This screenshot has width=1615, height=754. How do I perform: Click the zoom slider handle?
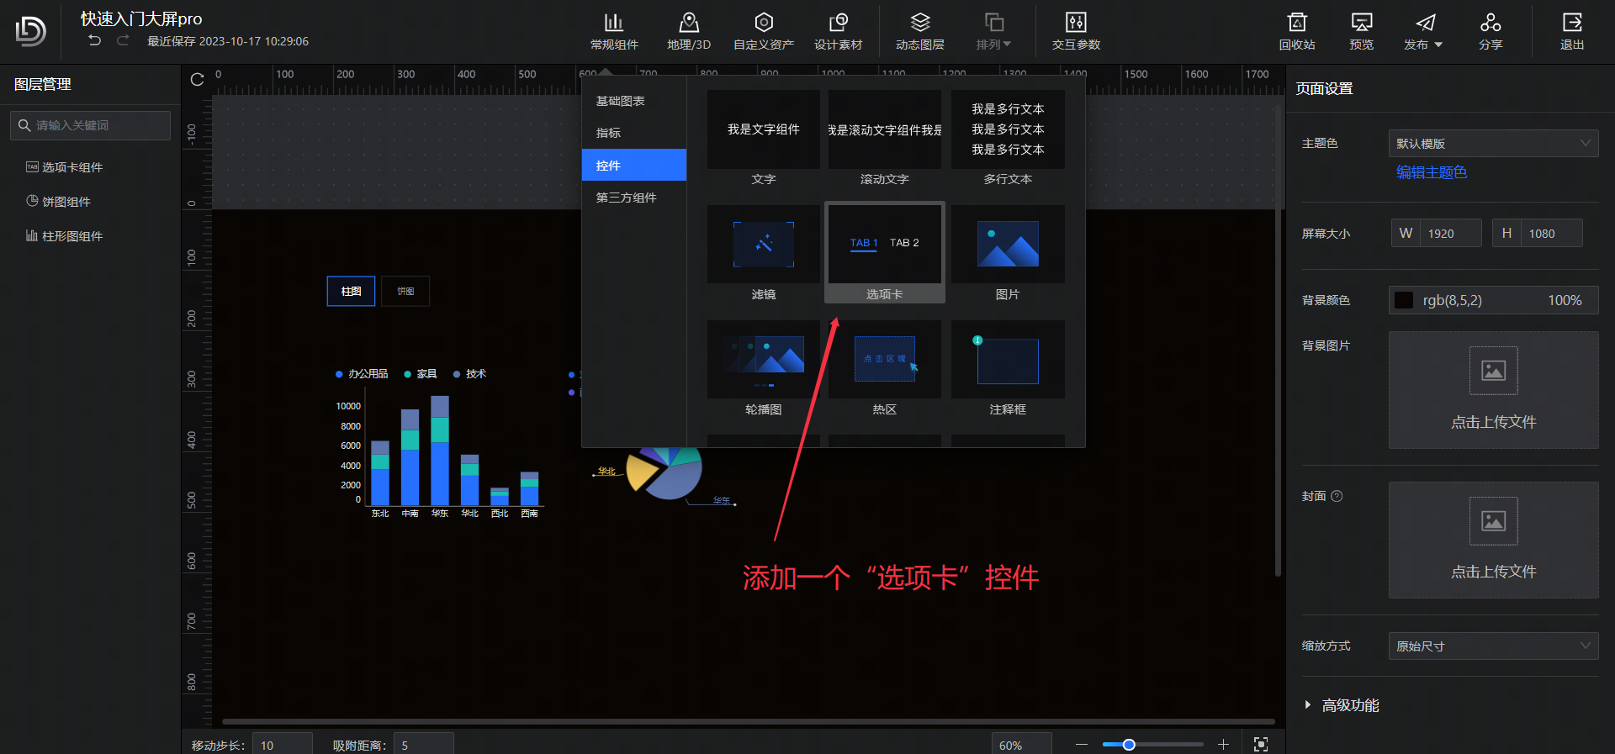(x=1129, y=745)
